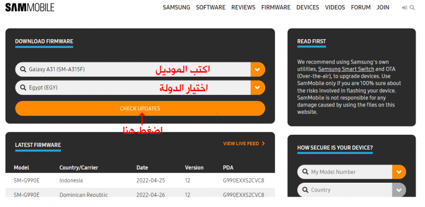Open the search magnifier in header
Image resolution: width=425 pixels, height=207 pixels.
point(412,8)
